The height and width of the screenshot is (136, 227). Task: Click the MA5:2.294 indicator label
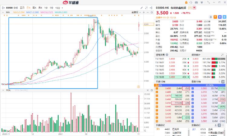(x=19, y=12)
